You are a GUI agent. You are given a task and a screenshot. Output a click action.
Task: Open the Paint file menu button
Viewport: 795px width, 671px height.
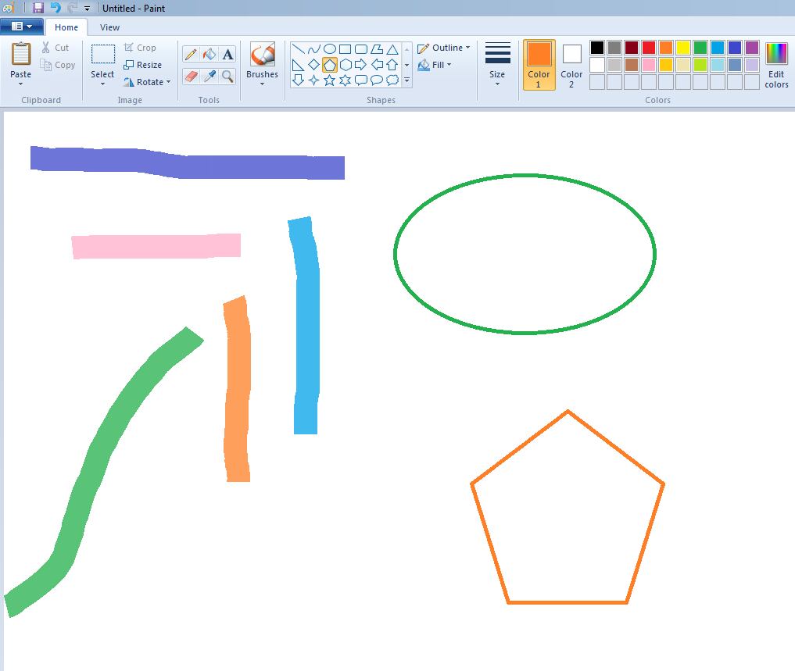tap(21, 27)
